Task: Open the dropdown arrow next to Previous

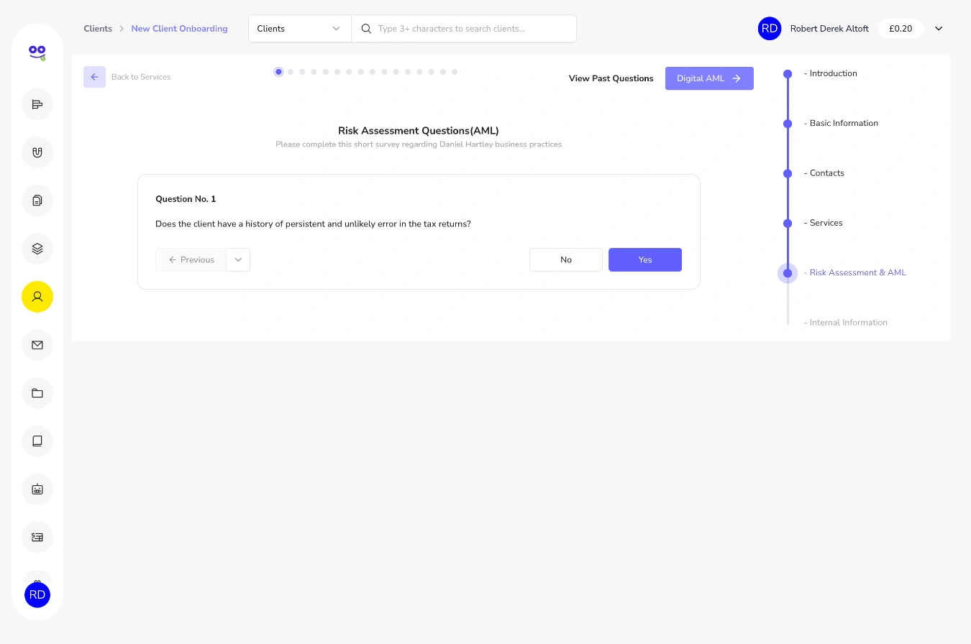Action: (x=238, y=260)
